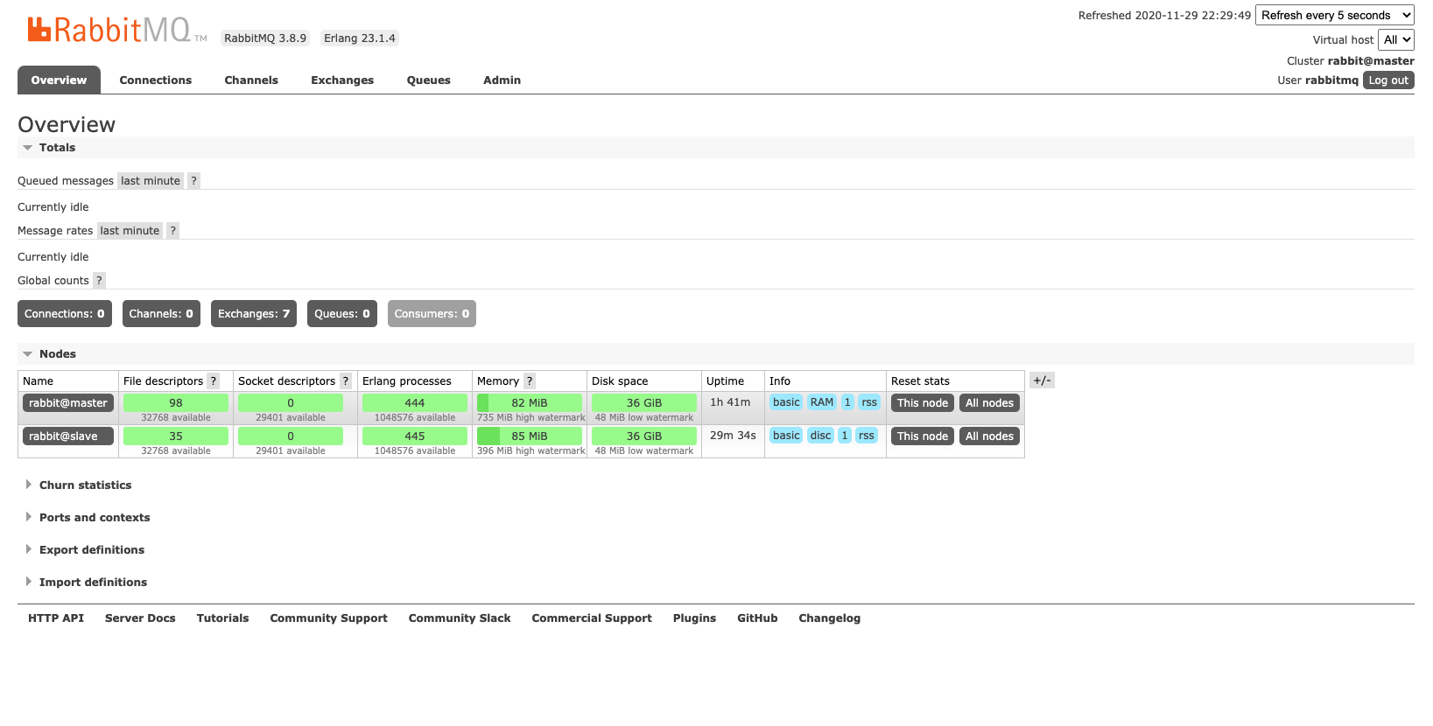Screen dimensions: 1433x726
Task: Reset stats for All nodes on rabbit@master
Action: [989, 403]
